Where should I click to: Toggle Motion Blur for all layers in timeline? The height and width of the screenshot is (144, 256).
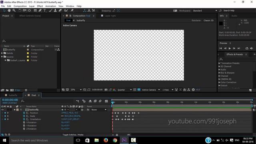click(100, 101)
